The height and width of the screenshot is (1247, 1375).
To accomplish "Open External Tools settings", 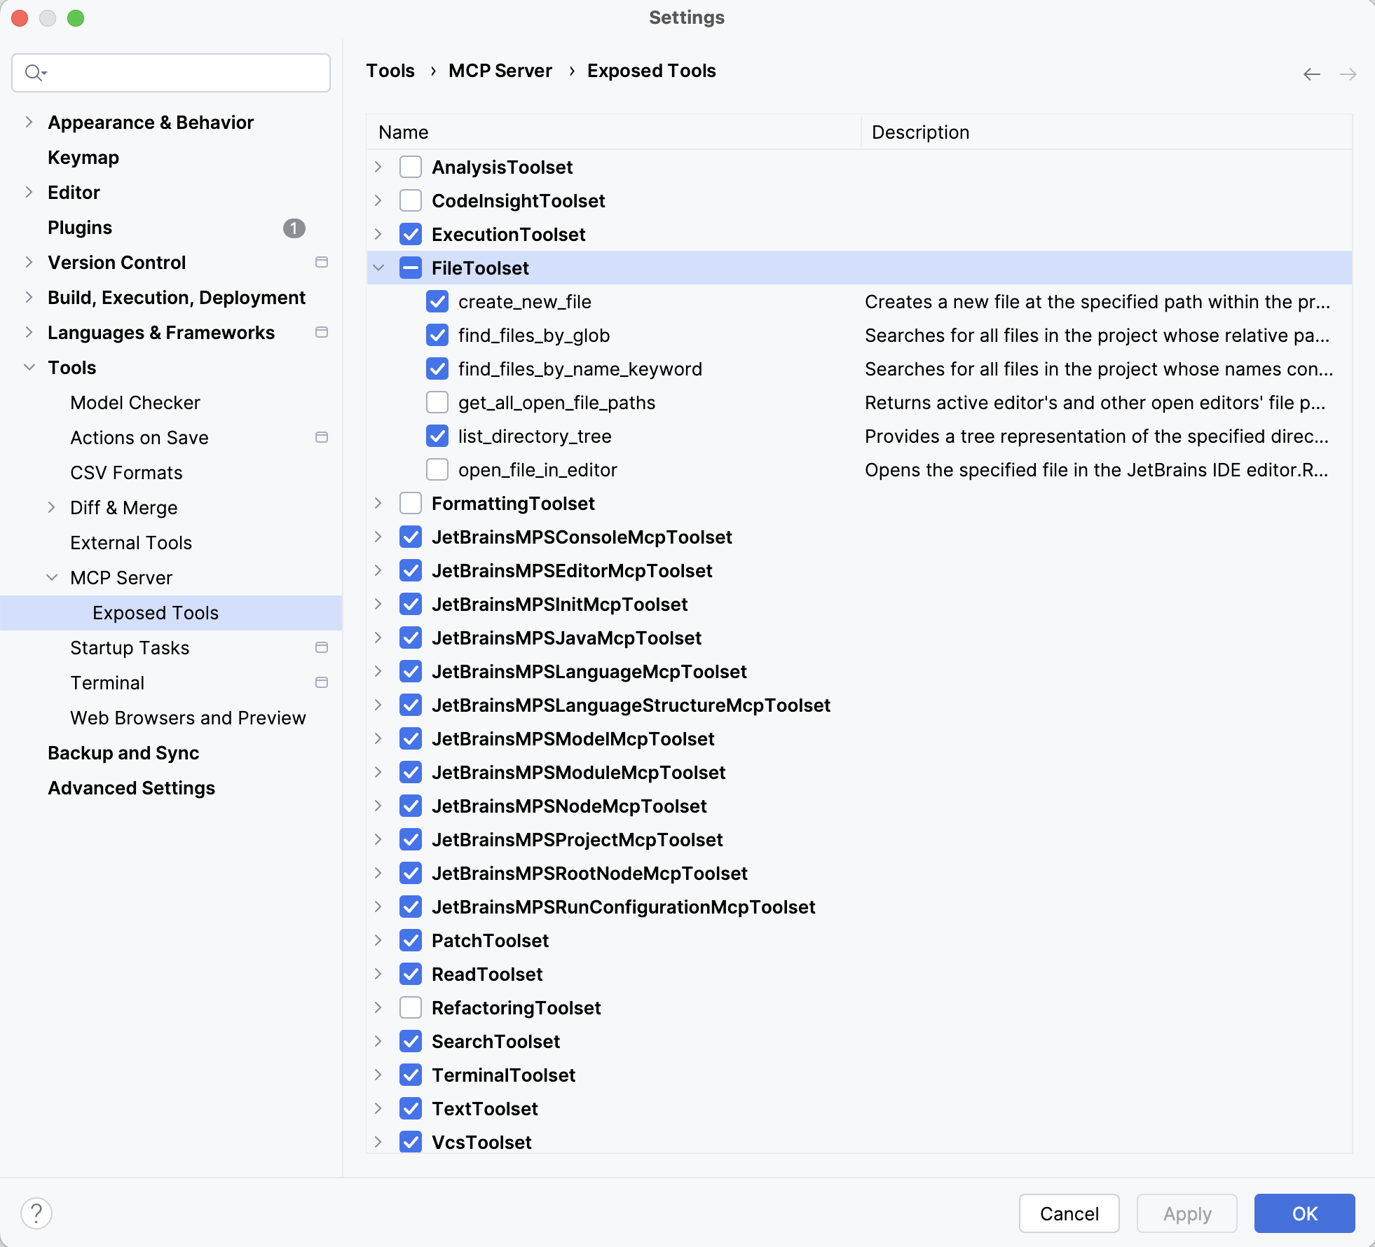I will [131, 543].
